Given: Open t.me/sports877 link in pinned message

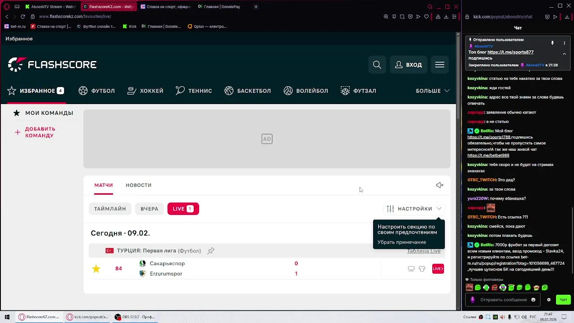Looking at the screenshot, I should [510, 52].
